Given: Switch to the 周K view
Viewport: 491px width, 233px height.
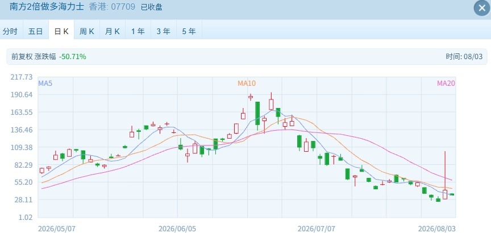Looking at the screenshot, I should 87,31.
